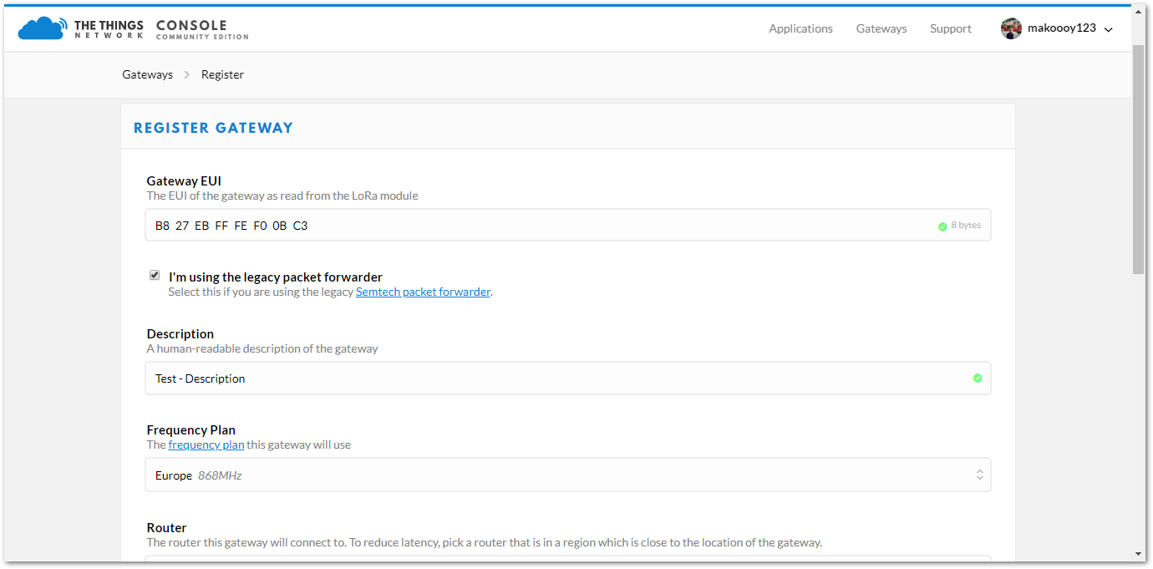Uncheck the legacy packet forwarder checkbox
This screenshot has height=569, width=1153.
(155, 276)
